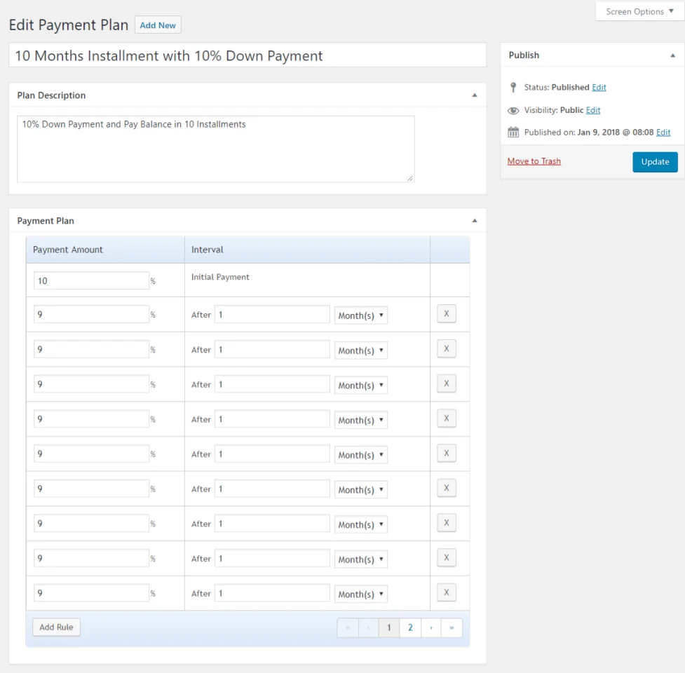Go to next page of rules
The width and height of the screenshot is (685, 673).
tap(430, 628)
